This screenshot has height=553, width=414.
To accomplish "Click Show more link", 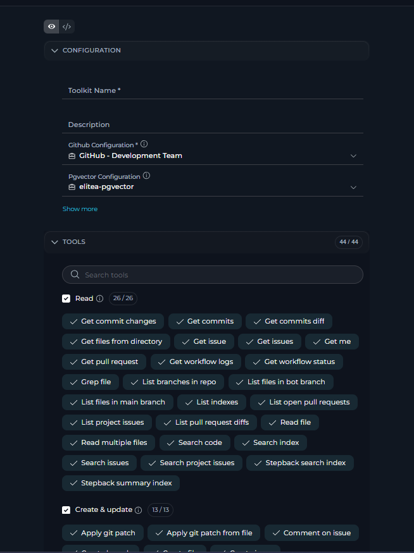I will tap(80, 209).
